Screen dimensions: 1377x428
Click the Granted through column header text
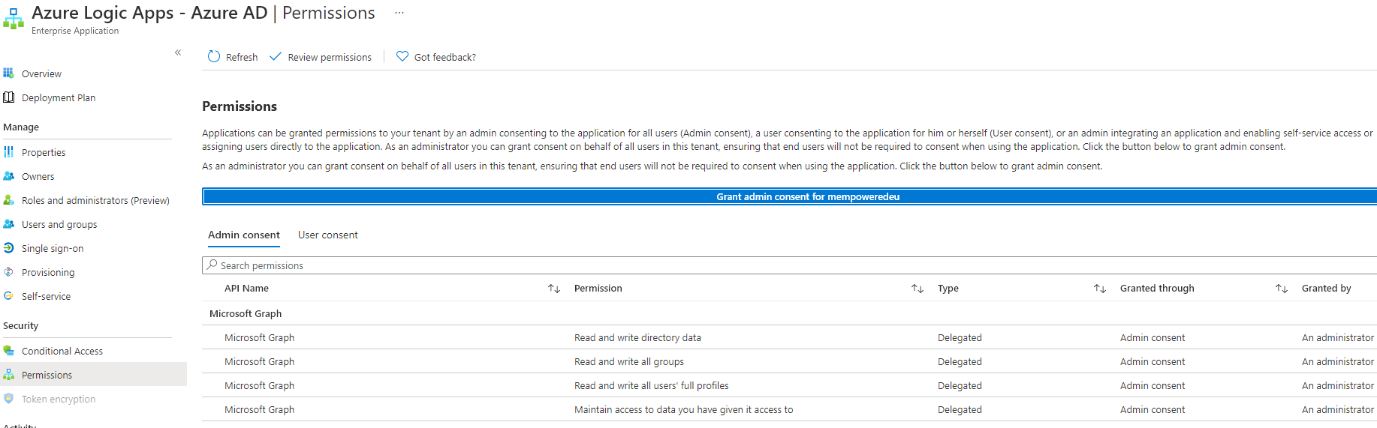click(1157, 288)
